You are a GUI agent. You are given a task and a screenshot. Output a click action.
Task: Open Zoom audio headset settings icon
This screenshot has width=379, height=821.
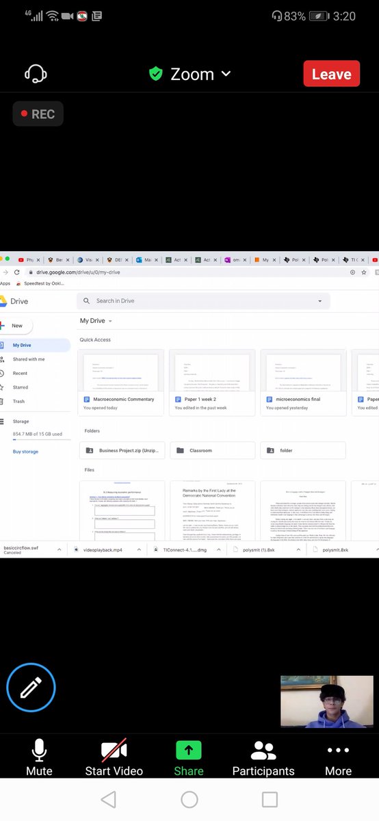point(34,74)
